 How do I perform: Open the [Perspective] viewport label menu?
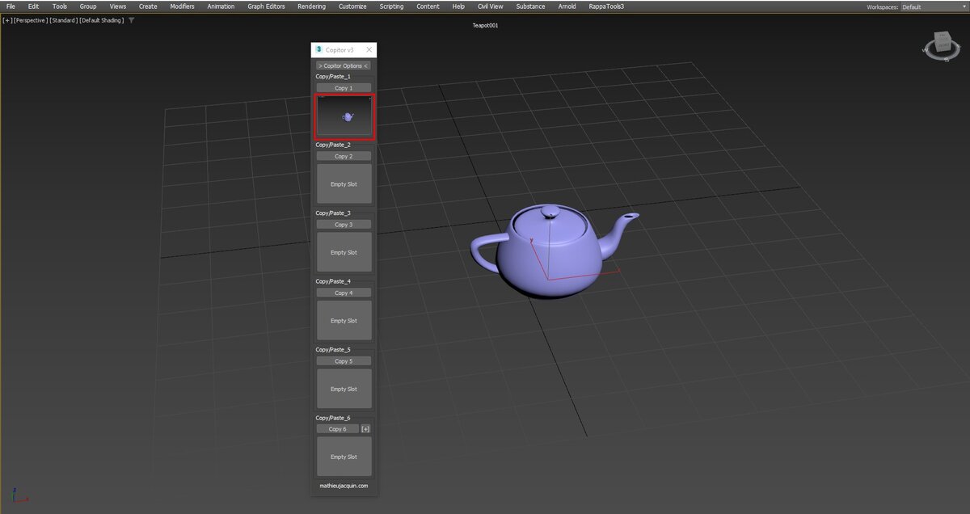pyautogui.click(x=31, y=20)
